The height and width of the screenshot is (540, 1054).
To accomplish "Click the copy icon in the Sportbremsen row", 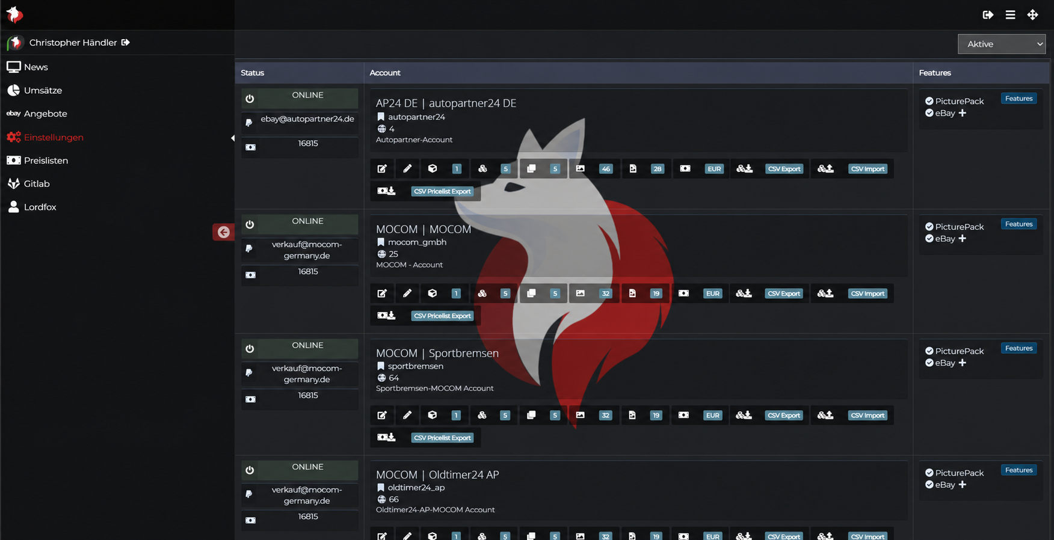I will (531, 416).
